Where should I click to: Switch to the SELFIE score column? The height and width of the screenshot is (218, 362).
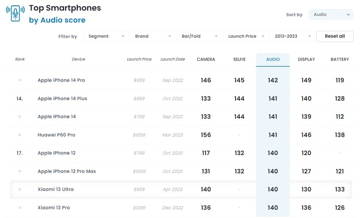[x=239, y=59]
